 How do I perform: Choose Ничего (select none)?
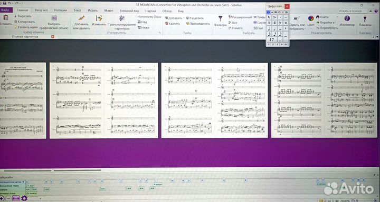pyautogui.click(x=235, y=28)
